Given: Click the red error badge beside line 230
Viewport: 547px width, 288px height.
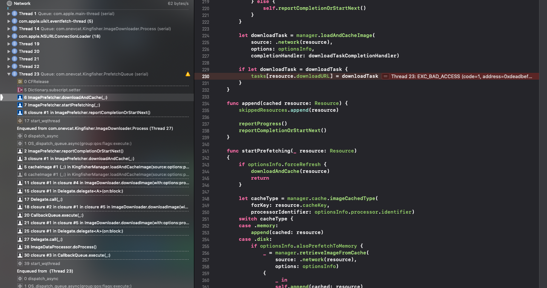Looking at the screenshot, I should click(x=385, y=76).
